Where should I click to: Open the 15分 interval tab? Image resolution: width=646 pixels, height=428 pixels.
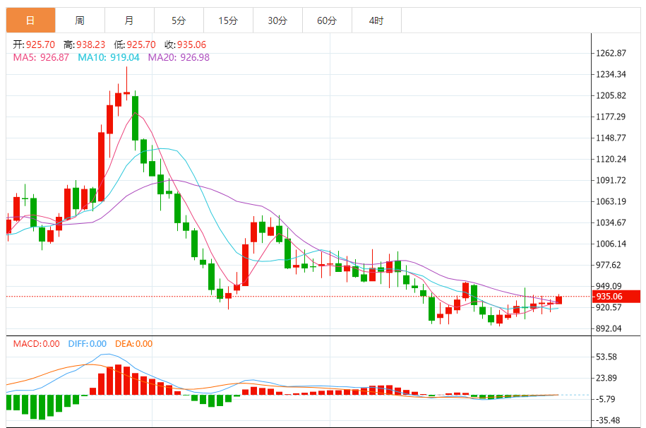228,20
